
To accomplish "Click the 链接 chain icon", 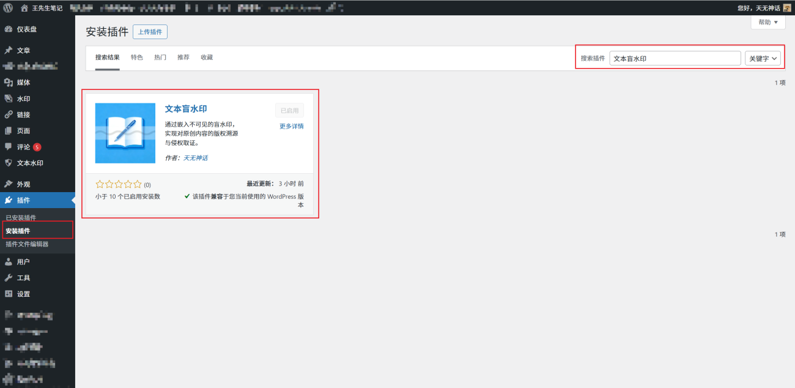I will pyautogui.click(x=9, y=114).
